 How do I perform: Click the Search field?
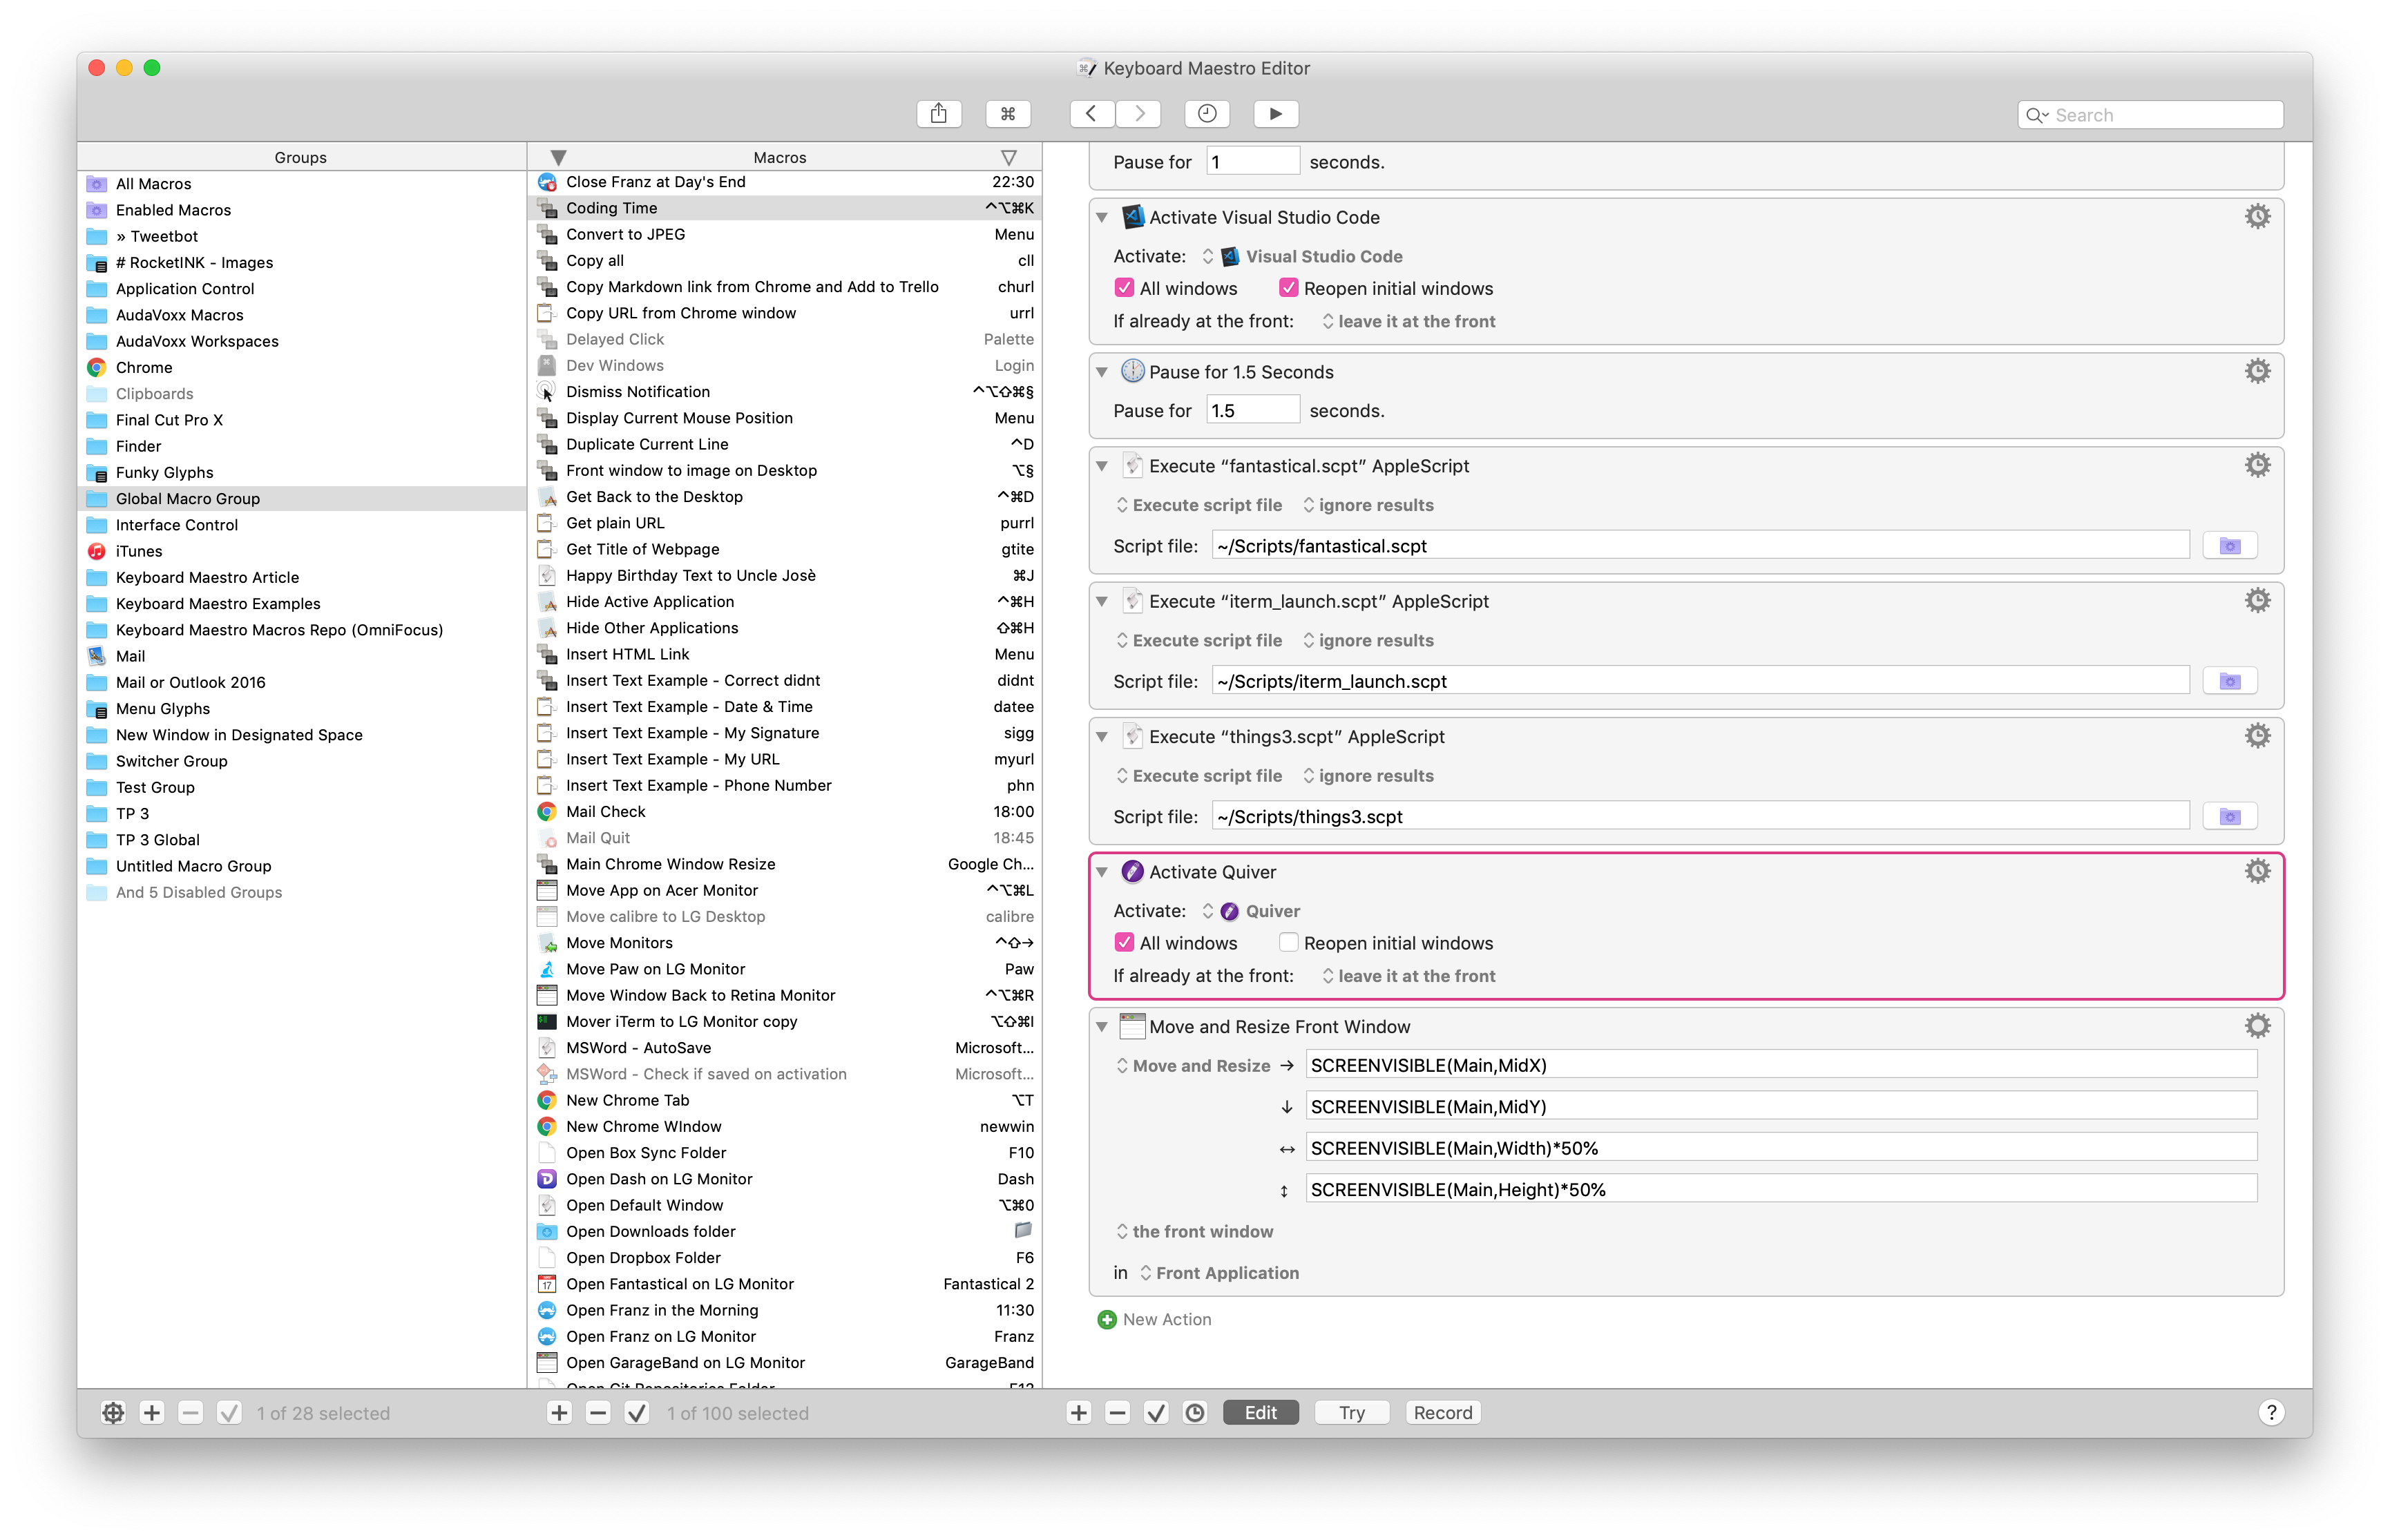2150,115
